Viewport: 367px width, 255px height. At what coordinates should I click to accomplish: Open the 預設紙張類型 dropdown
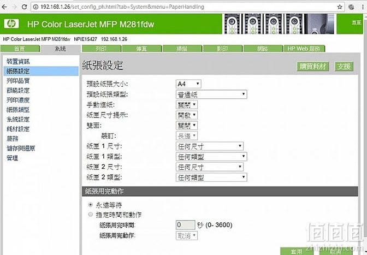point(211,94)
